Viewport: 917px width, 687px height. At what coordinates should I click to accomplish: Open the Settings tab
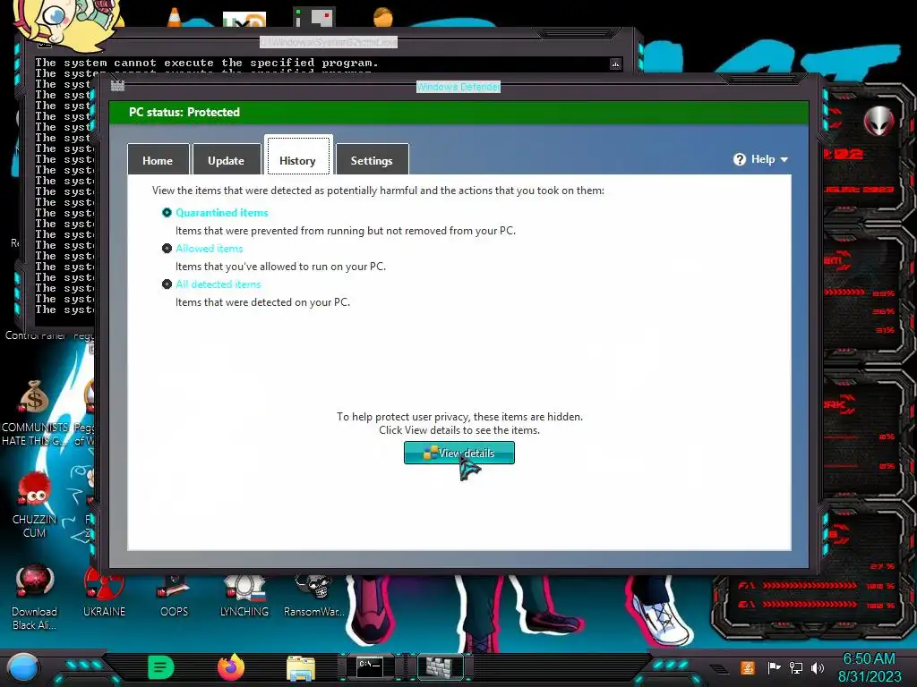372,159
